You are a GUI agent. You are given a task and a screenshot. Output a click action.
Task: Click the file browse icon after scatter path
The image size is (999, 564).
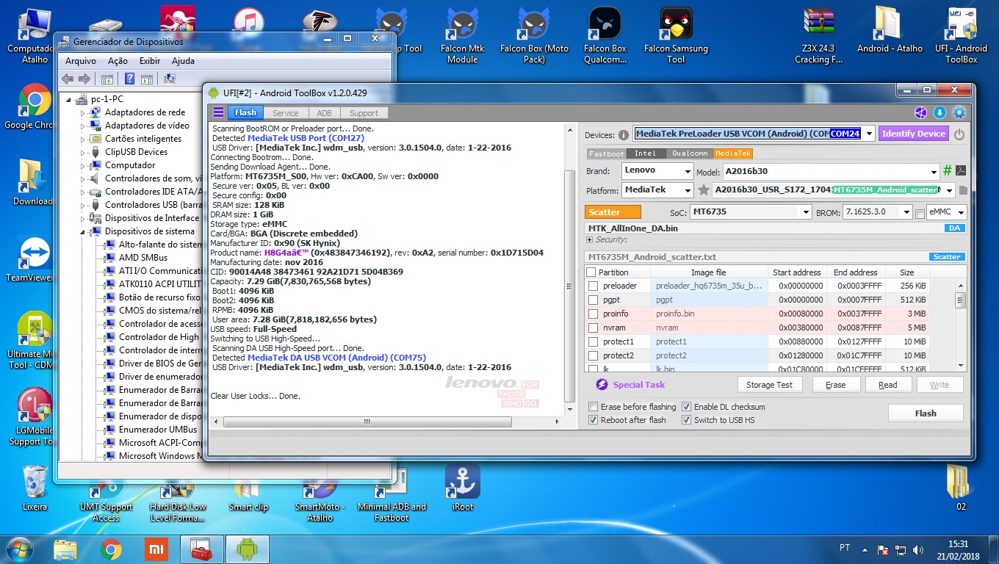(963, 190)
